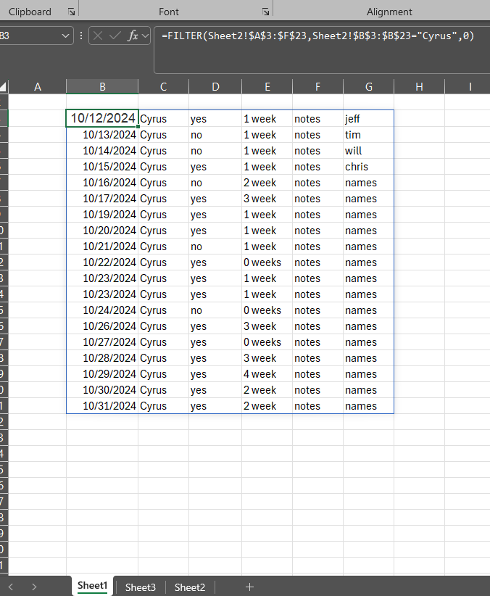Click inside the FILTER formula bar
The image size is (490, 596).
pyautogui.click(x=322, y=49)
